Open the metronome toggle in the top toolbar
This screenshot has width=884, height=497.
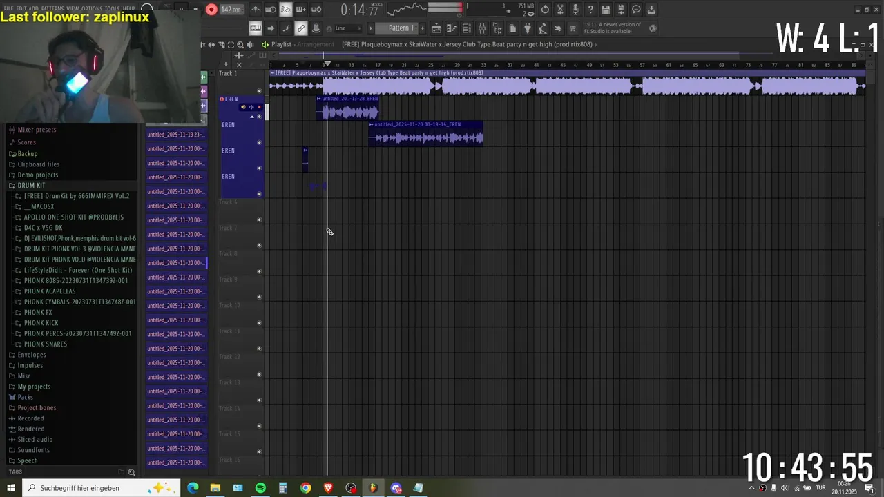256,10
